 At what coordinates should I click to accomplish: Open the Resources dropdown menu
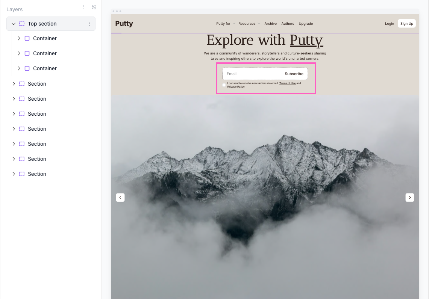(249, 24)
